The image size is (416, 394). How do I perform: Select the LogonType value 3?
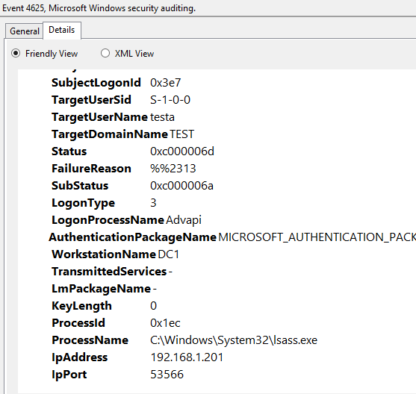(x=153, y=203)
